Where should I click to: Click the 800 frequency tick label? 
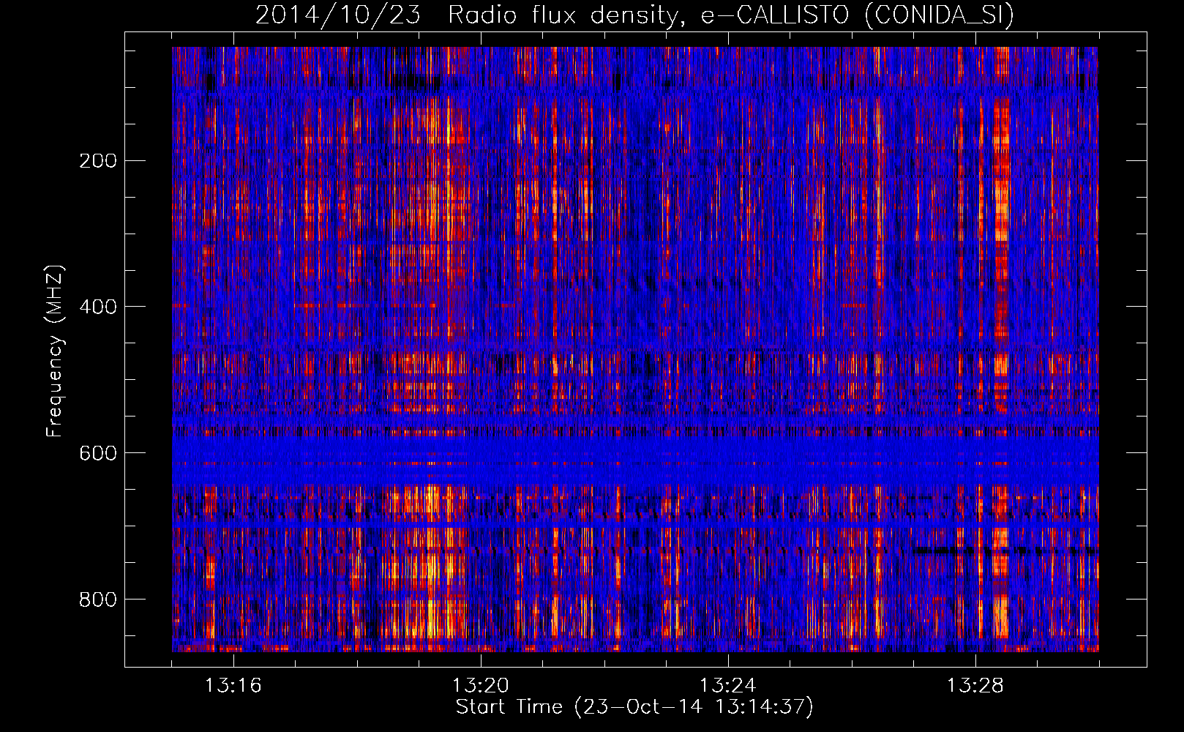pyautogui.click(x=97, y=600)
